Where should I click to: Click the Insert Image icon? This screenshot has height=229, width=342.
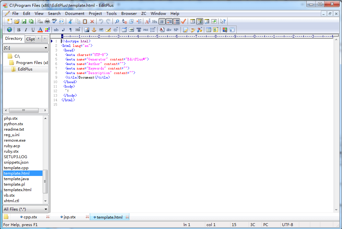pyautogui.click(x=87, y=30)
